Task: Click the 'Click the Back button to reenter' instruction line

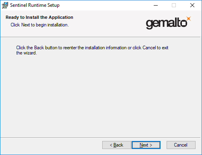Action: [x=92, y=48]
